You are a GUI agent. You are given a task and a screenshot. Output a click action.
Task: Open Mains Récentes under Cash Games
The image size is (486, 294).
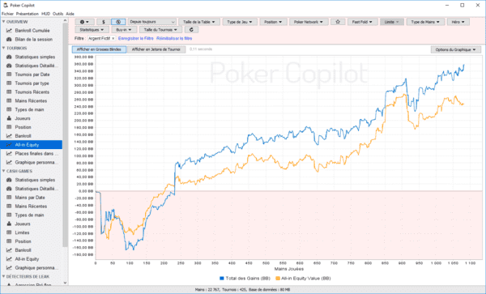31,207
